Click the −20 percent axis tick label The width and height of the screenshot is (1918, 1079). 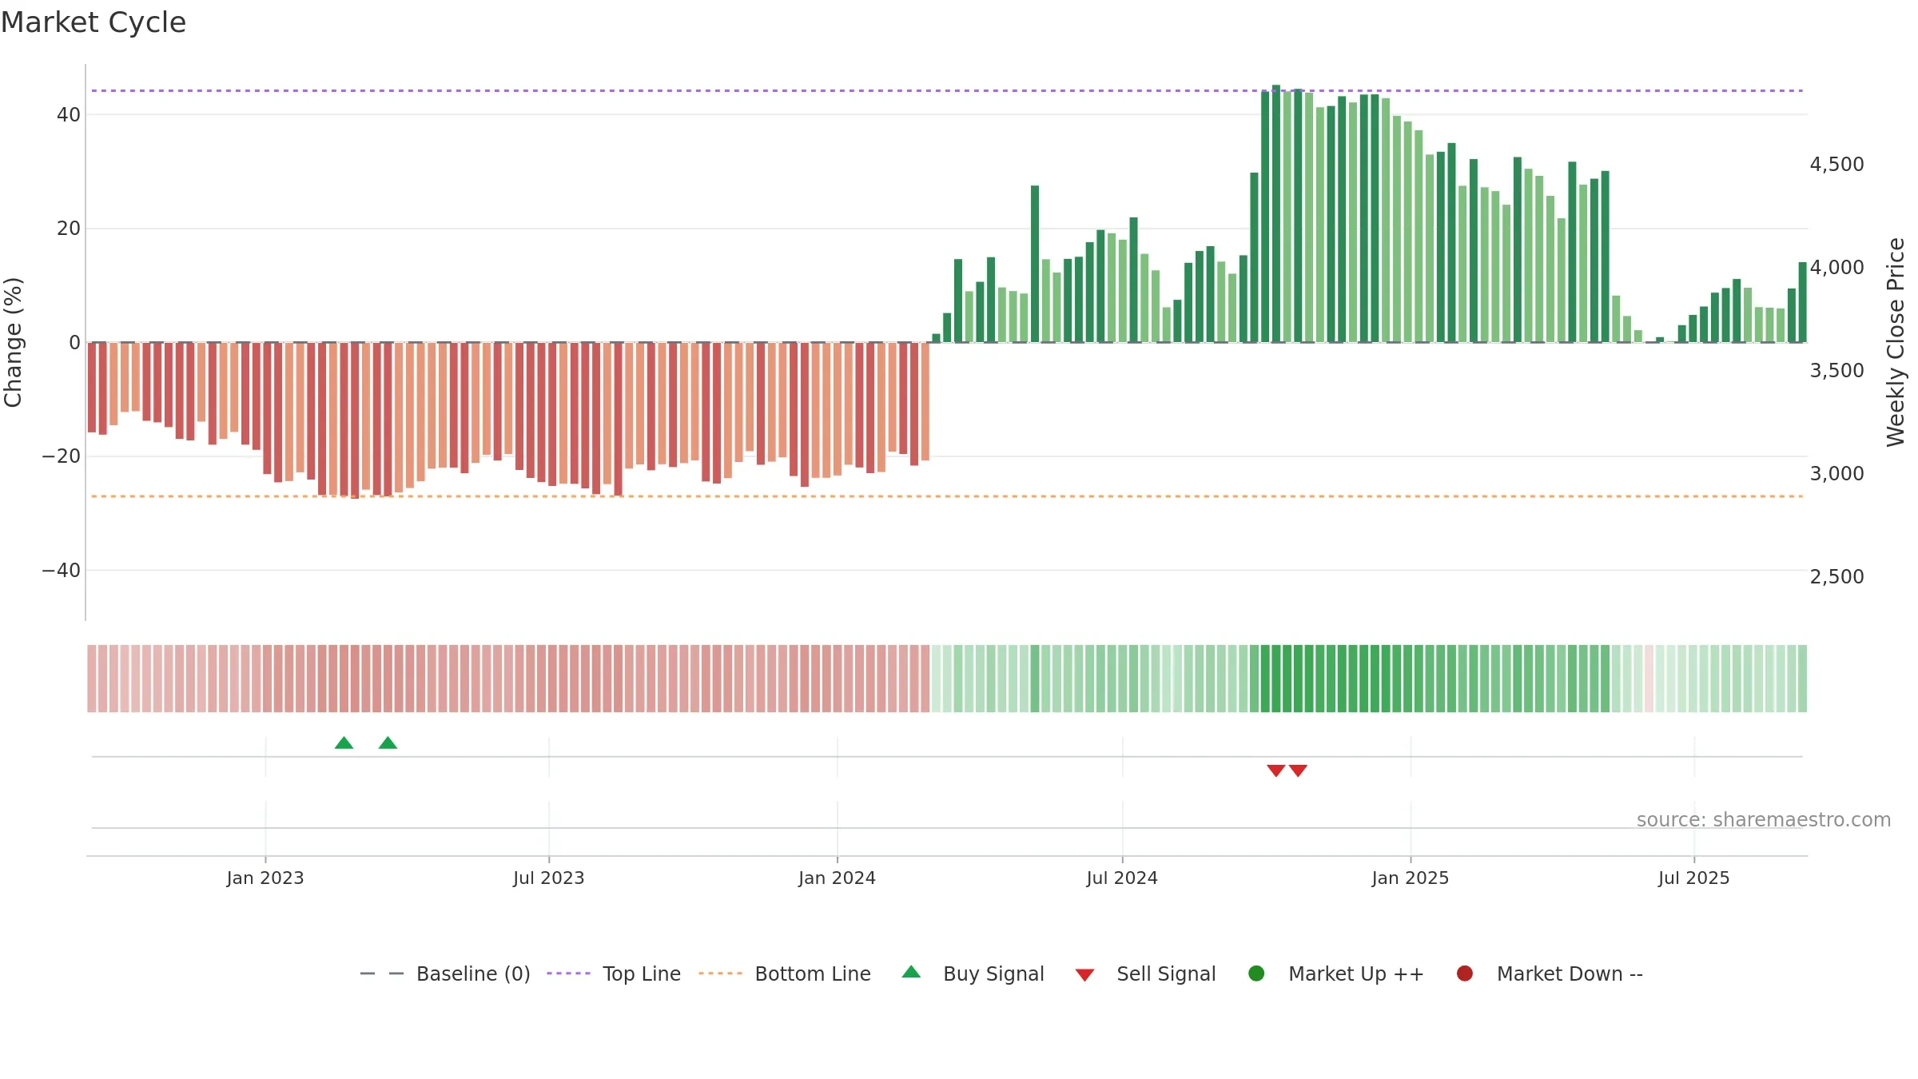click(62, 456)
